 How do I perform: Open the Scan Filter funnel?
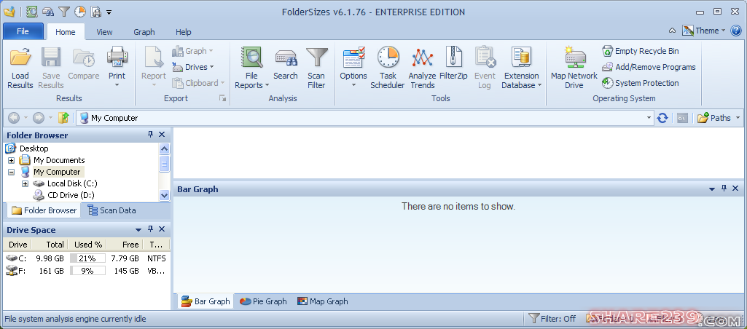316,68
